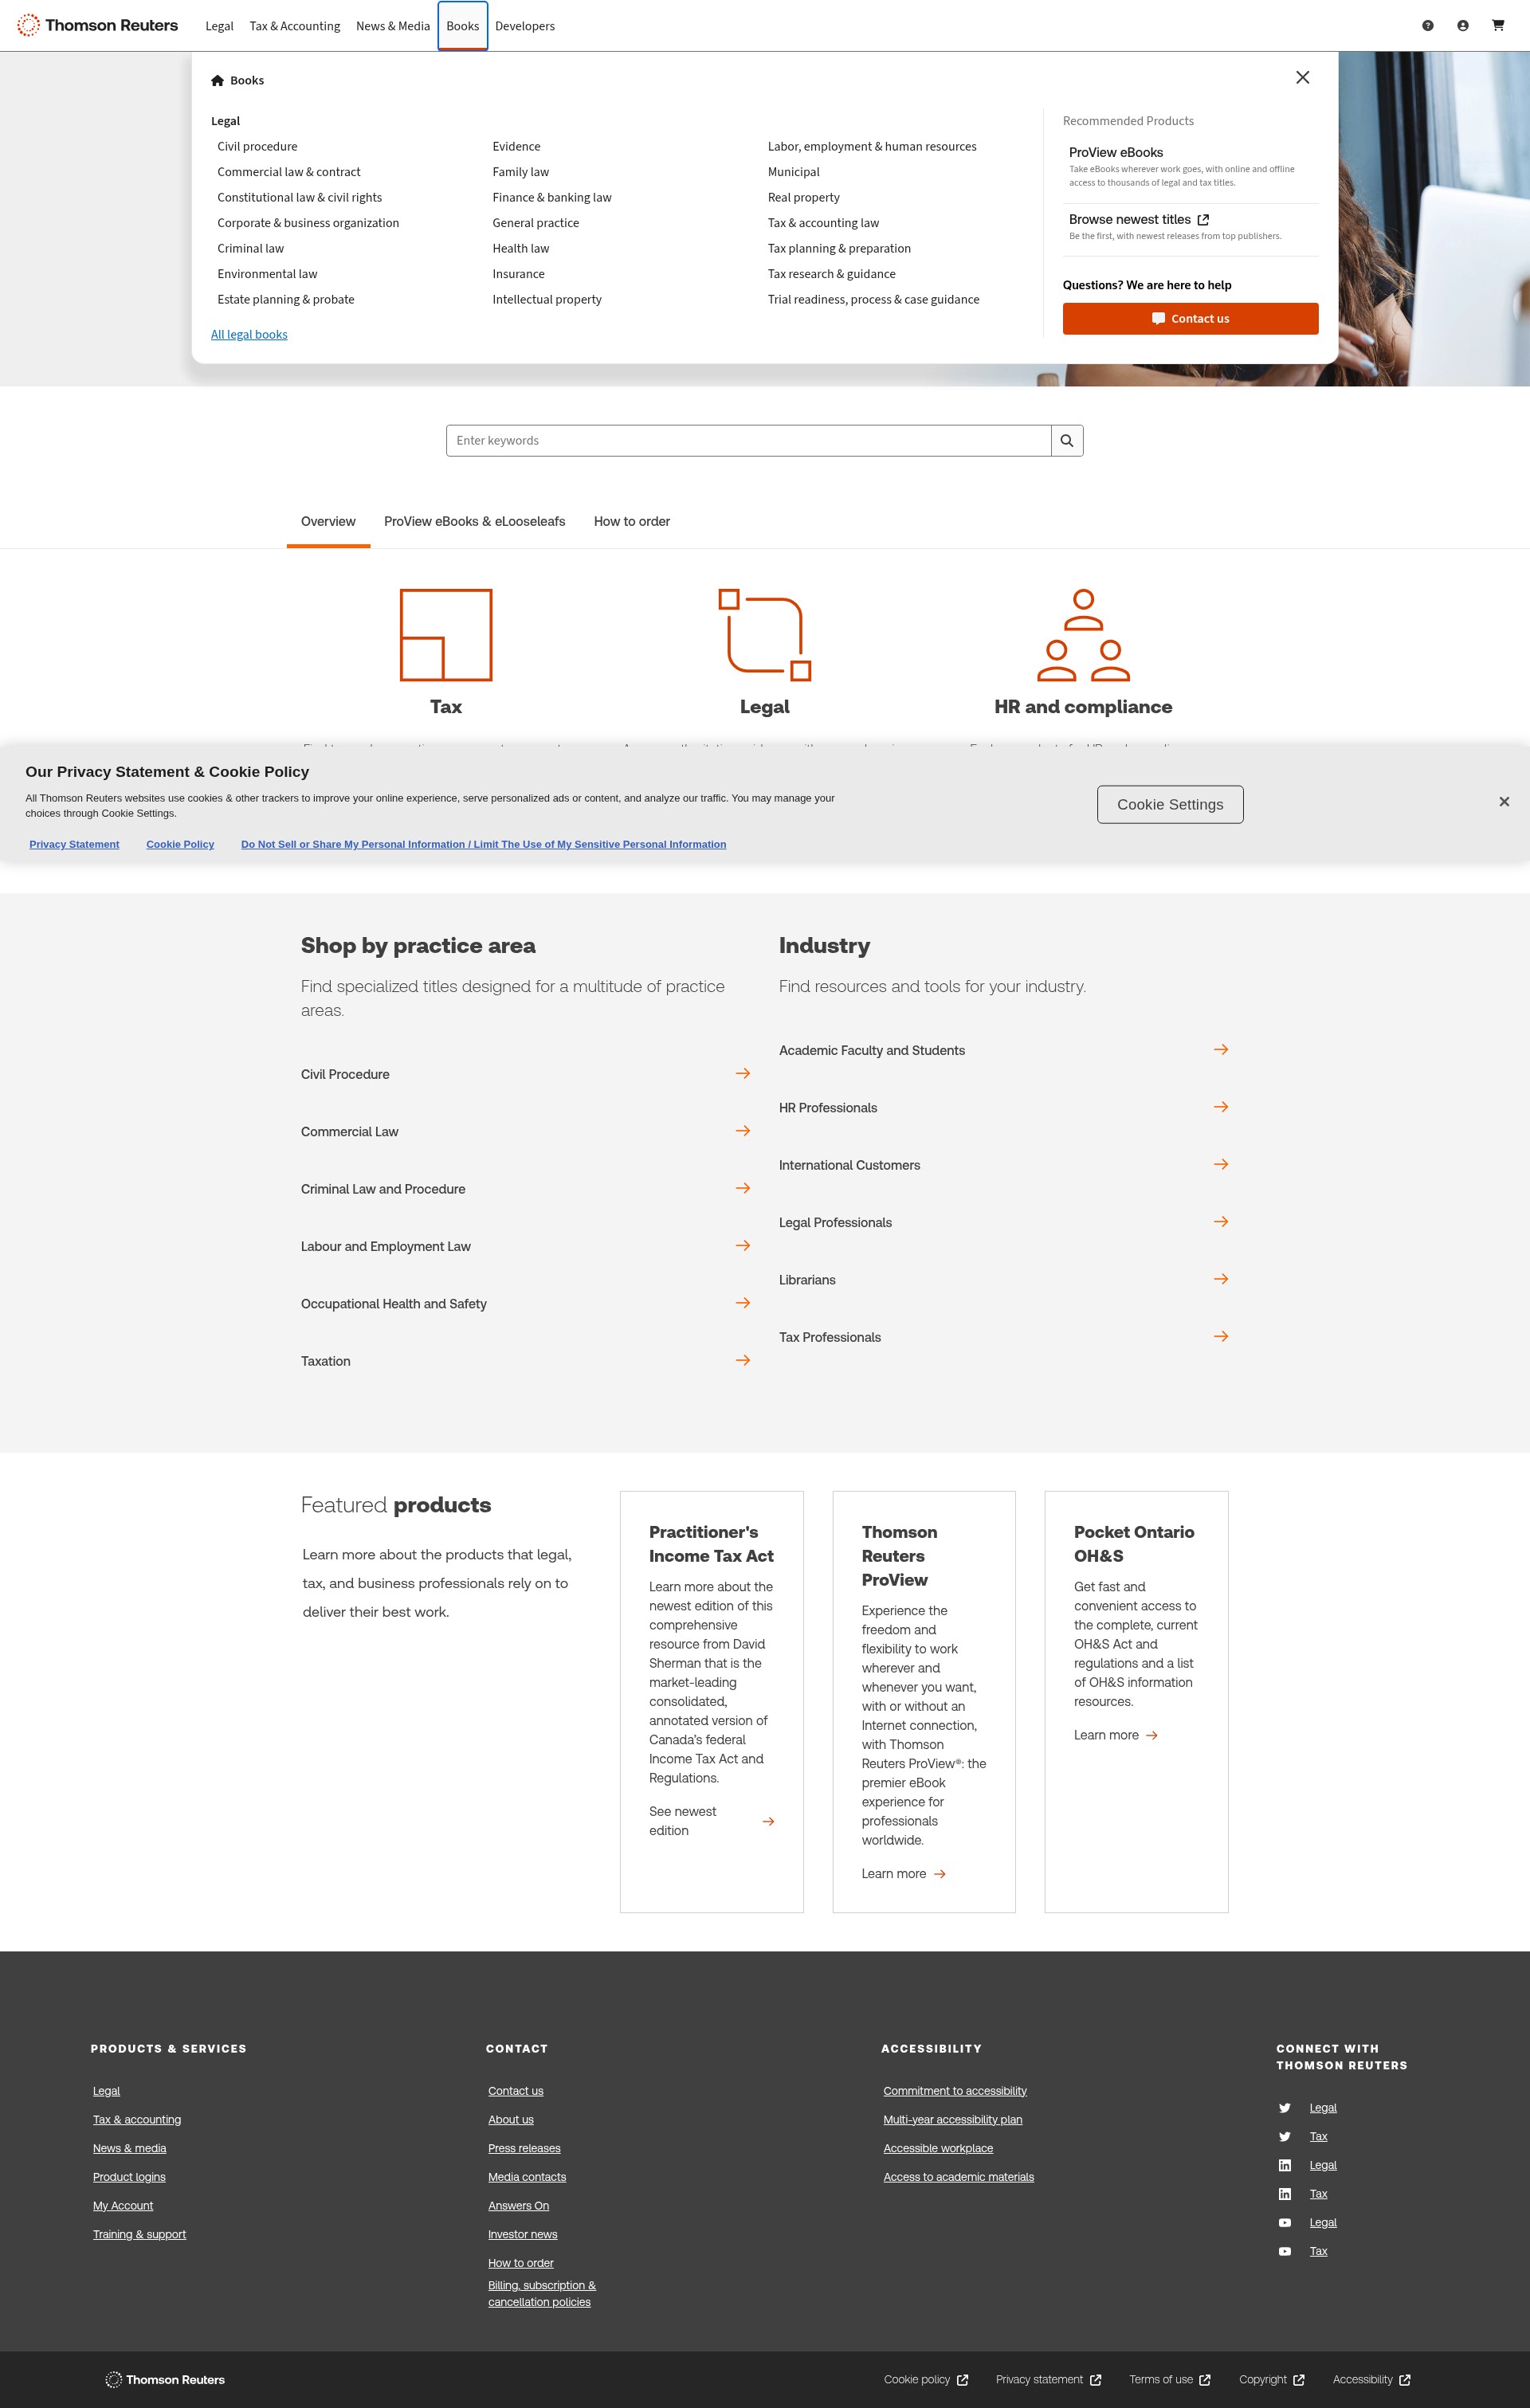Open the Tax & Accounting menu
The width and height of the screenshot is (1530, 2408).
click(295, 26)
